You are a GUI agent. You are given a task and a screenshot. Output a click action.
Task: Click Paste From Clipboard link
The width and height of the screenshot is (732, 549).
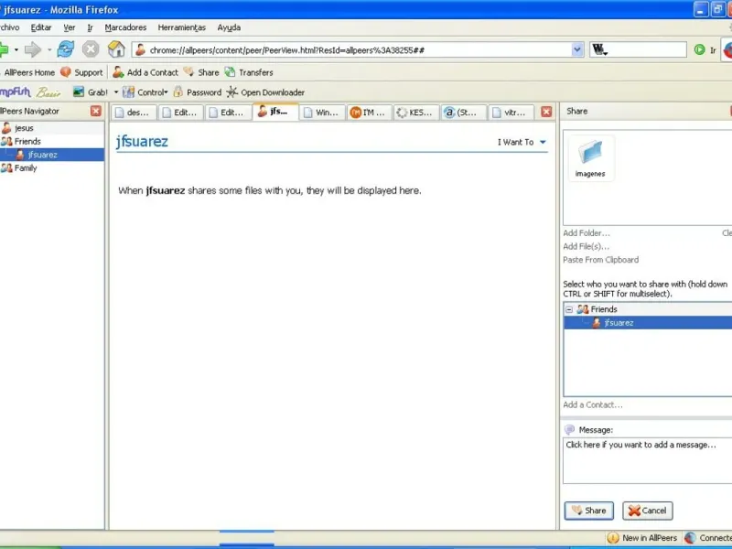coord(601,260)
